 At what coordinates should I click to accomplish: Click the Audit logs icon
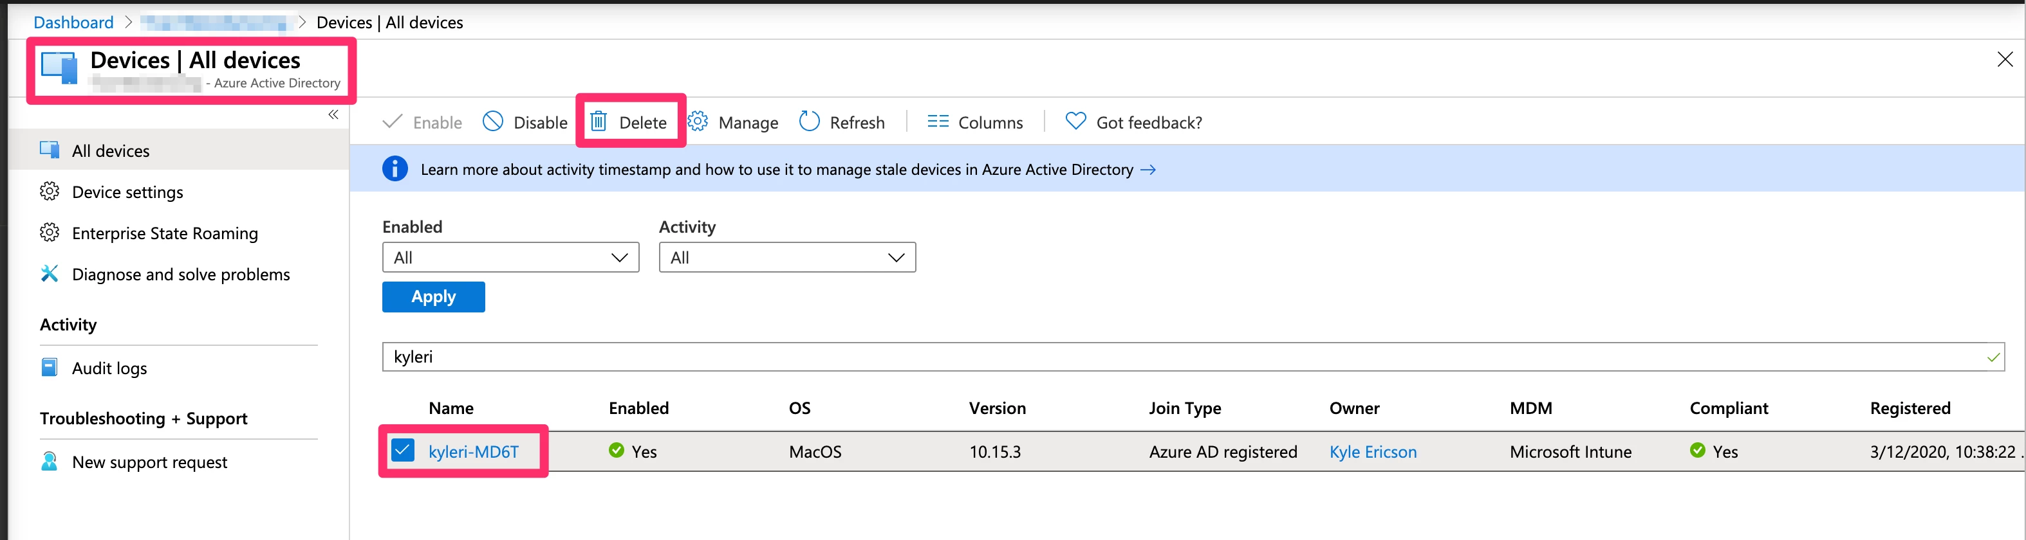pos(50,367)
